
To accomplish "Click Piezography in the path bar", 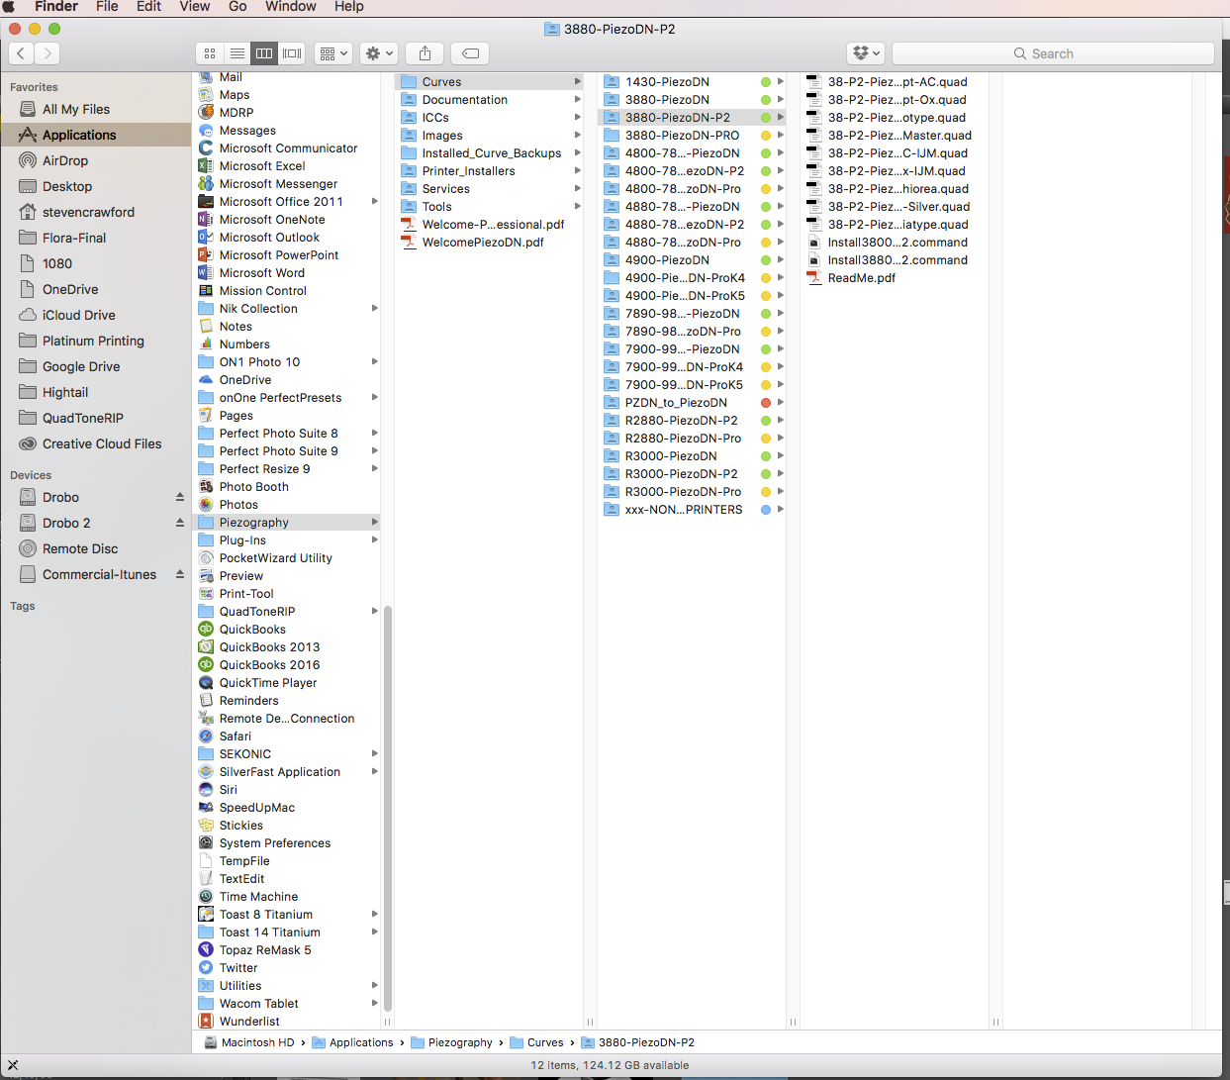I will pyautogui.click(x=451, y=1042).
